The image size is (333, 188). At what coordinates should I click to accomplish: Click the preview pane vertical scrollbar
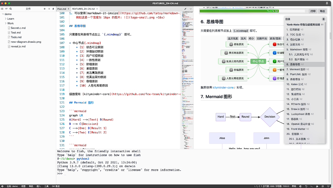[x=331, y=35]
